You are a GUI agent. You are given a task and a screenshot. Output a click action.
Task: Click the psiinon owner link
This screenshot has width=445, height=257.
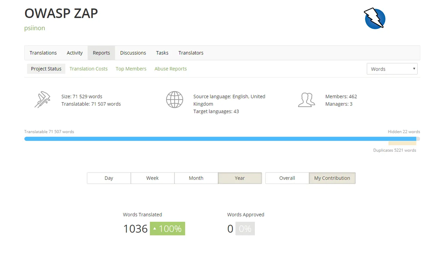(x=35, y=28)
